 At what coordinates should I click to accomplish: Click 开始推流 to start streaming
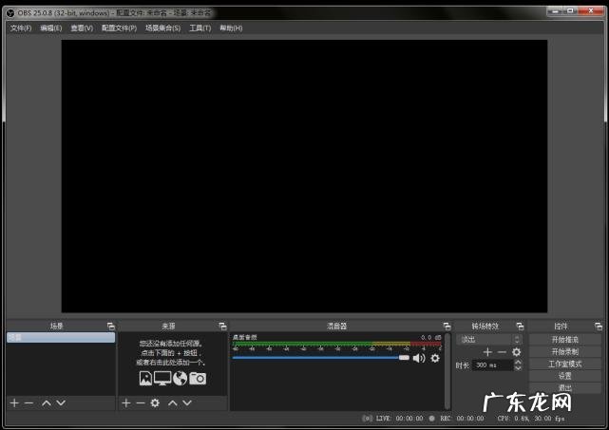click(x=565, y=339)
